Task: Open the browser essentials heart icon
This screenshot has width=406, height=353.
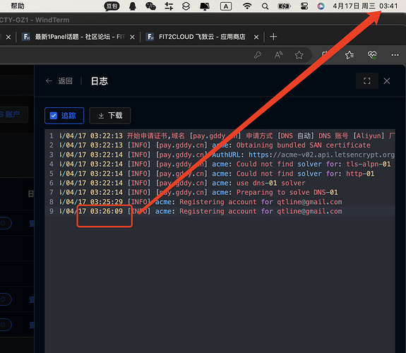Action: [x=372, y=55]
